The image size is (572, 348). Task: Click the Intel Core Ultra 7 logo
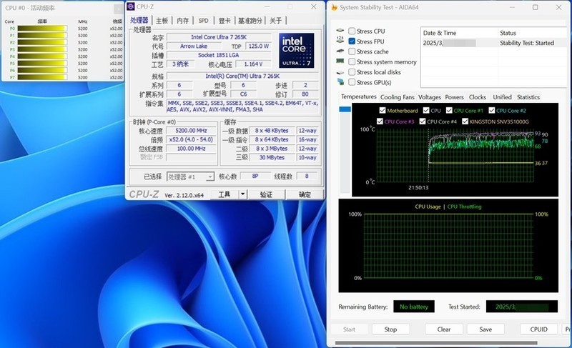296,50
